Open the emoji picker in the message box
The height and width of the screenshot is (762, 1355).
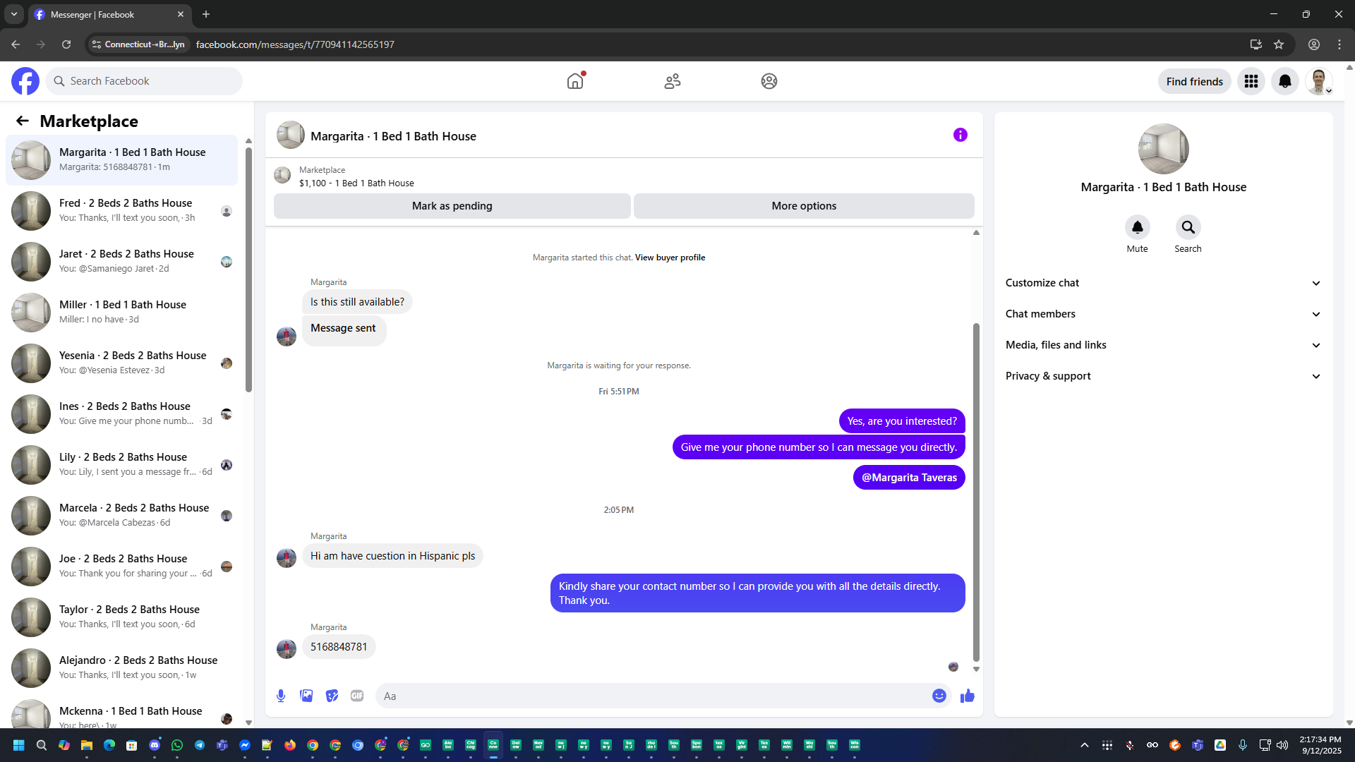[939, 696]
